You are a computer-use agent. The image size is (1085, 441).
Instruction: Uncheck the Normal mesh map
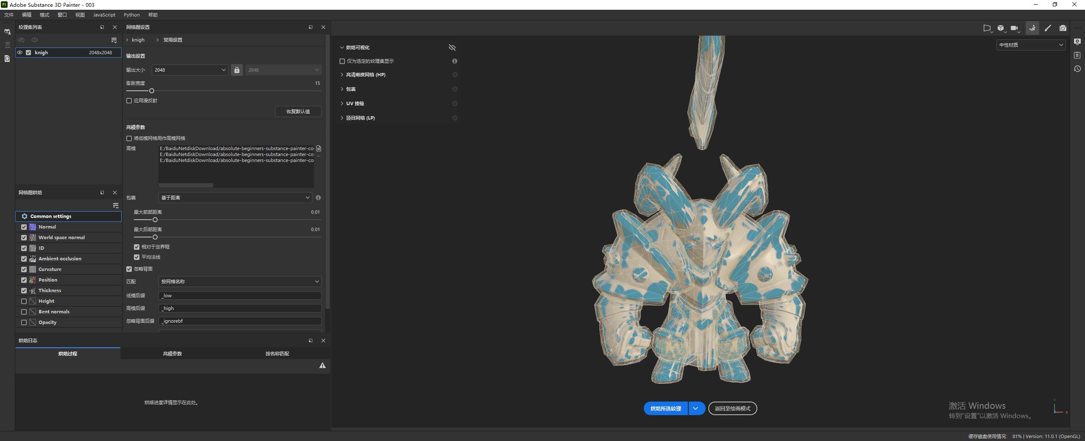click(24, 227)
